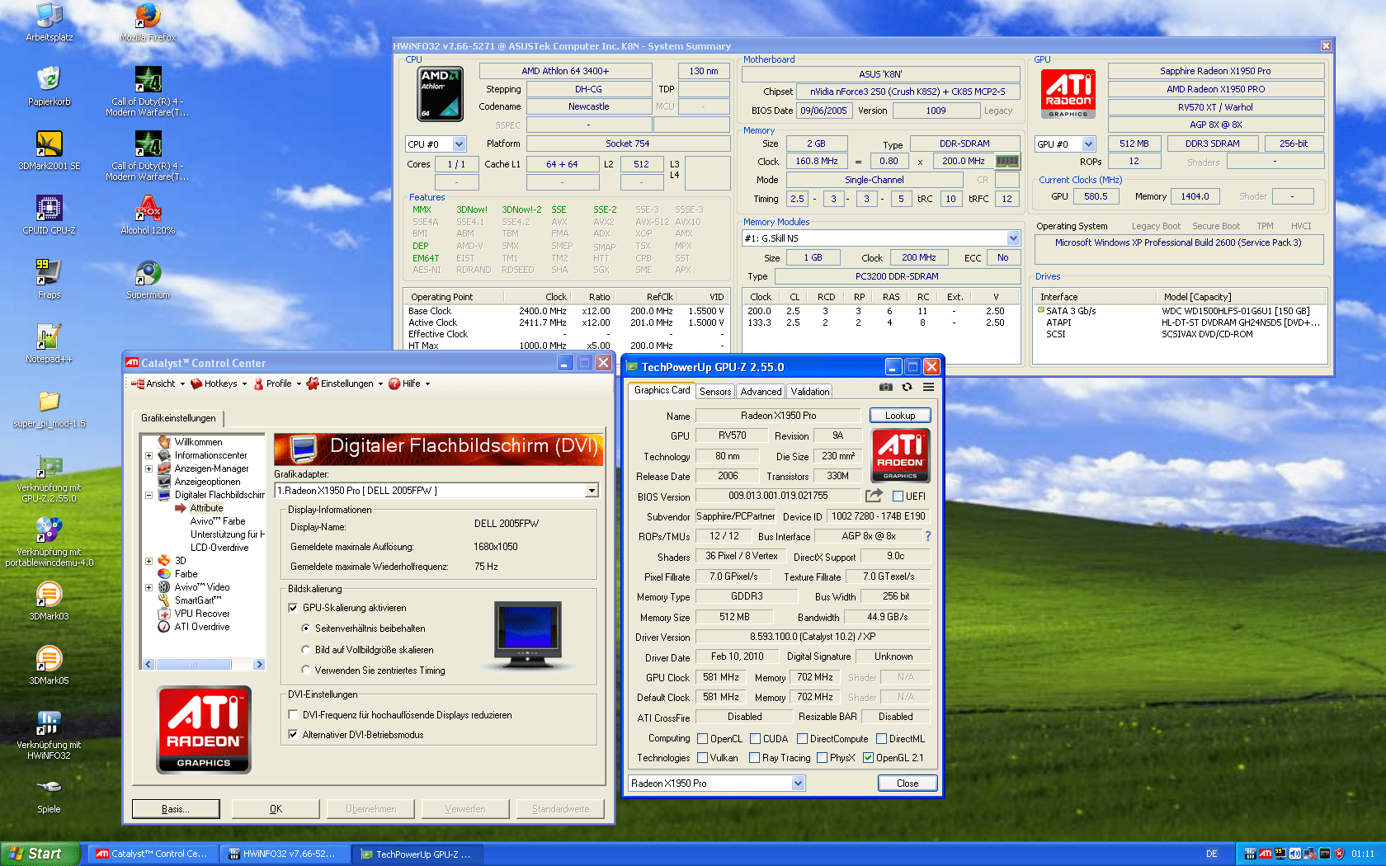Image resolution: width=1386 pixels, height=866 pixels.
Task: Open the memory module #1 G.Skill dropdown
Action: 1013,238
